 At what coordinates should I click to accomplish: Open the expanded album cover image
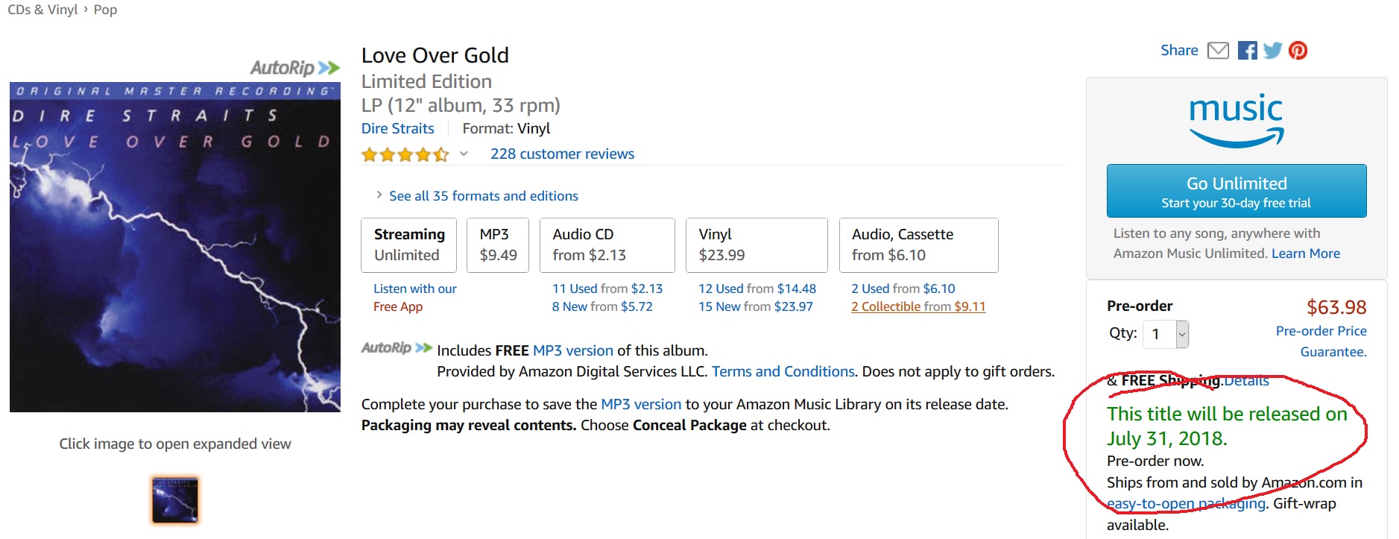(x=175, y=248)
